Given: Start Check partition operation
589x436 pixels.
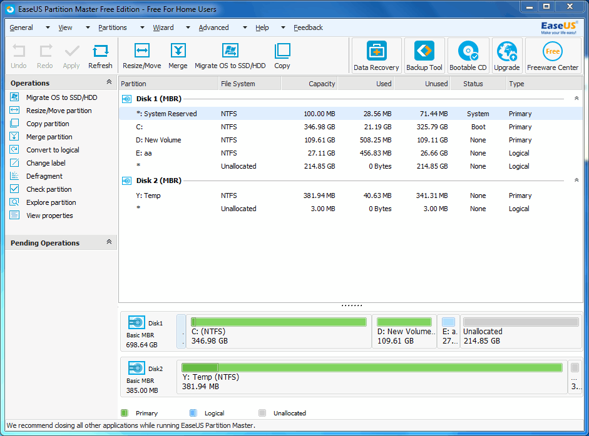Looking at the screenshot, I should [49, 189].
